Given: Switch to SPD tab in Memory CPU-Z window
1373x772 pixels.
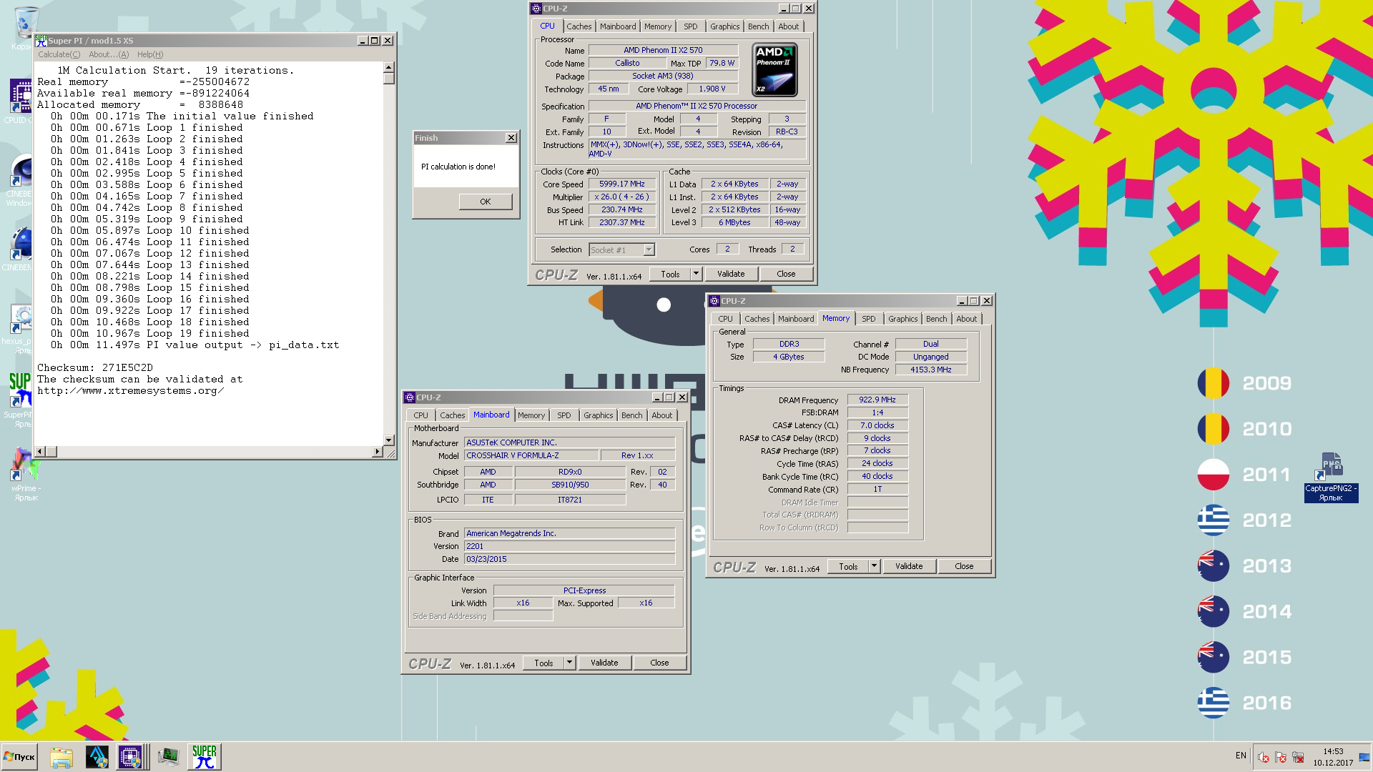Looking at the screenshot, I should pyautogui.click(x=868, y=319).
